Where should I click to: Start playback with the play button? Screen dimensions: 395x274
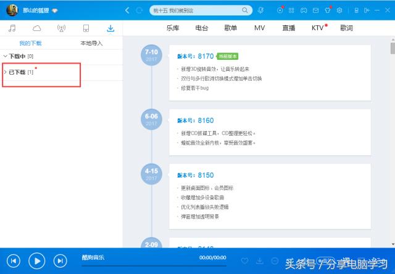[37, 261]
